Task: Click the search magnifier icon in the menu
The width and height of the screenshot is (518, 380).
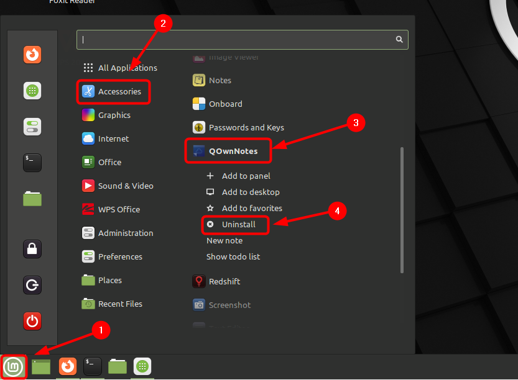Action: coord(399,40)
